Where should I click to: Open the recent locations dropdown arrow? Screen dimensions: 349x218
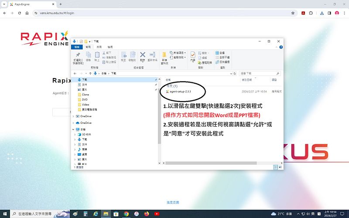click(x=86, y=73)
